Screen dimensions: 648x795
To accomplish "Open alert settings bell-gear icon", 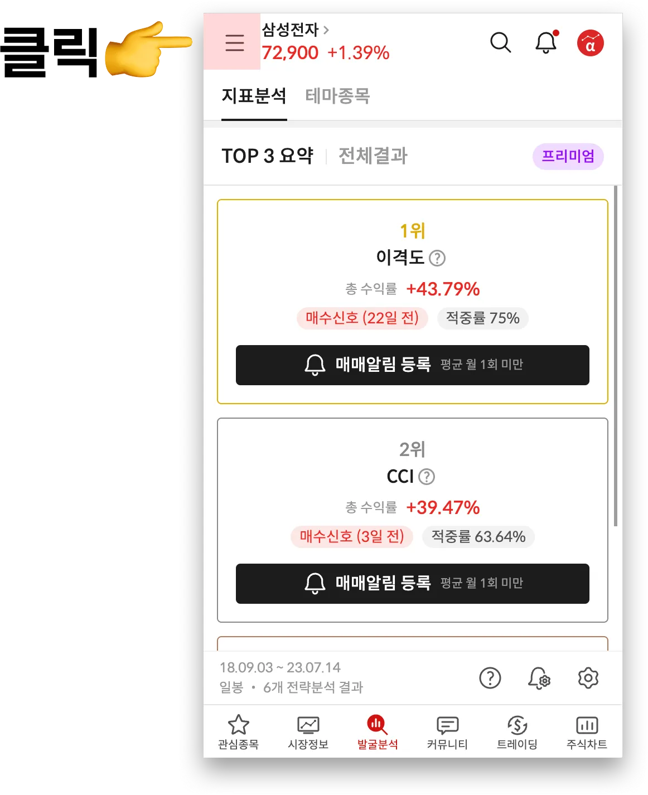I will [539, 678].
